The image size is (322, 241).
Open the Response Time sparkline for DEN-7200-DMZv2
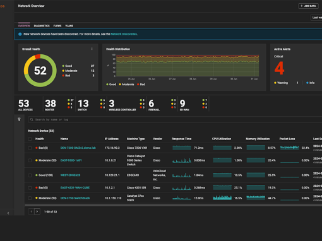(182, 148)
